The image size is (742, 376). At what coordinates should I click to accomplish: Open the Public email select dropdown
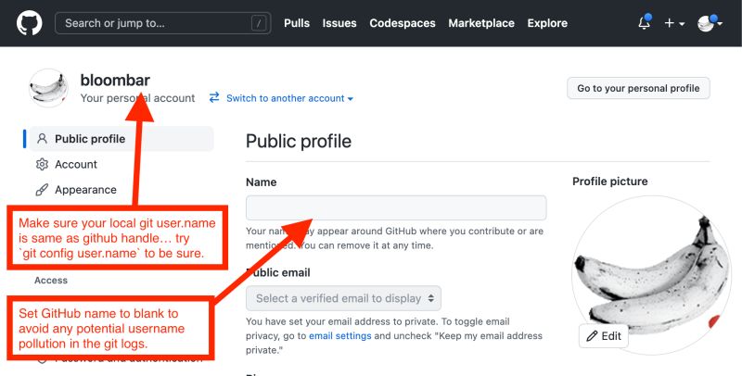point(343,298)
